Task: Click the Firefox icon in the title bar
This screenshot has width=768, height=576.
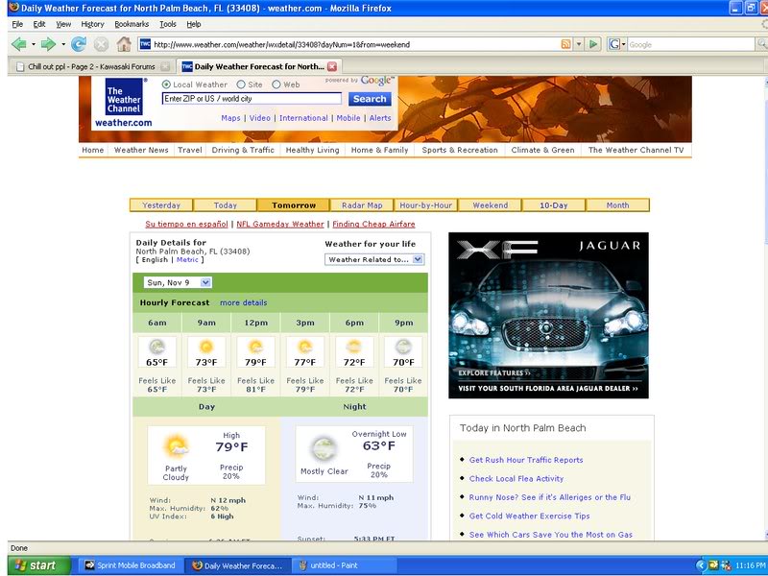Action: pyautogui.click(x=14, y=8)
